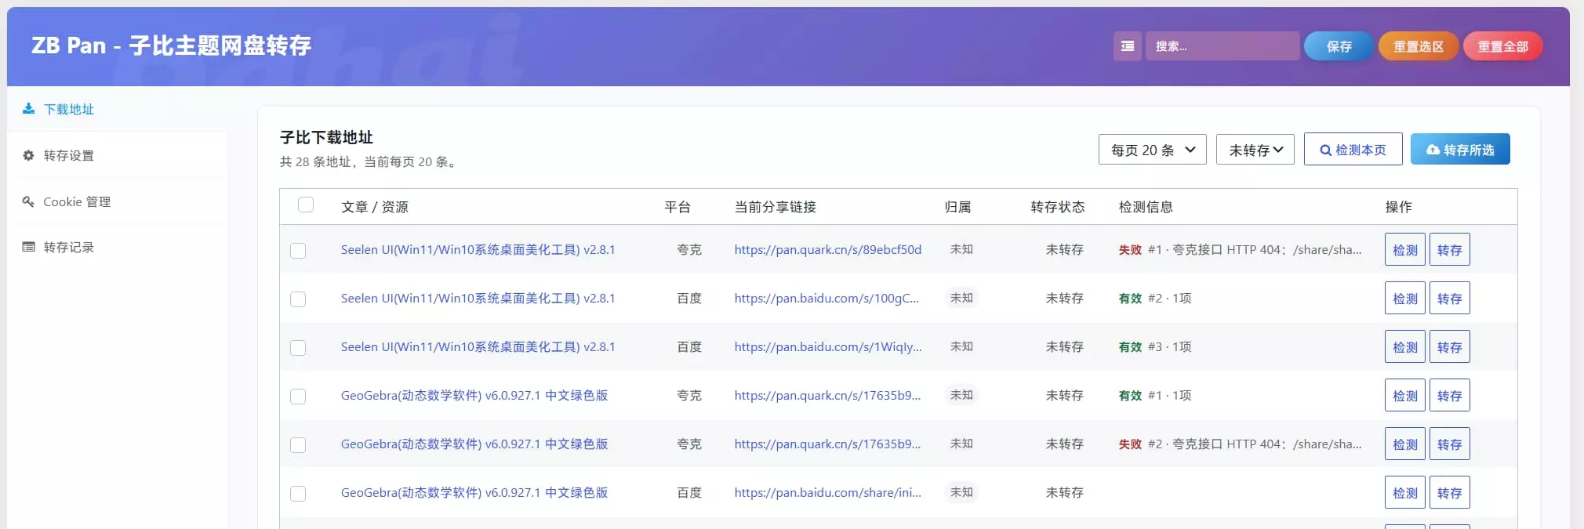Open link https://pan.quark.cn/s/89ebcf50d
1584x529 pixels.
click(x=827, y=249)
